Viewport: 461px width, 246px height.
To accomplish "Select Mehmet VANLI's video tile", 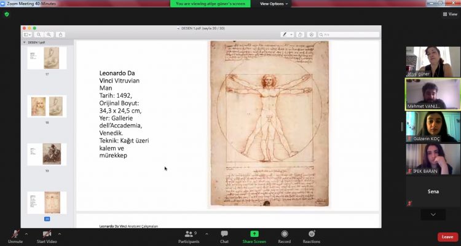I will 433,94.
